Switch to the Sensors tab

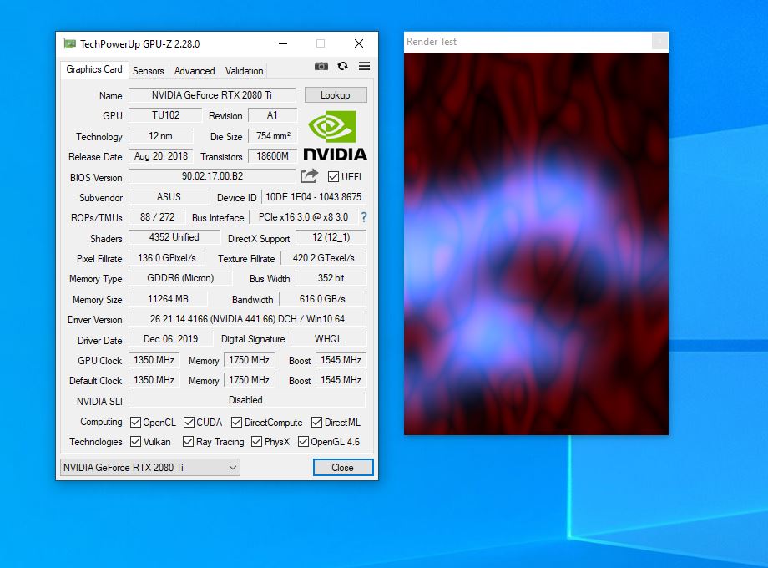coord(149,71)
